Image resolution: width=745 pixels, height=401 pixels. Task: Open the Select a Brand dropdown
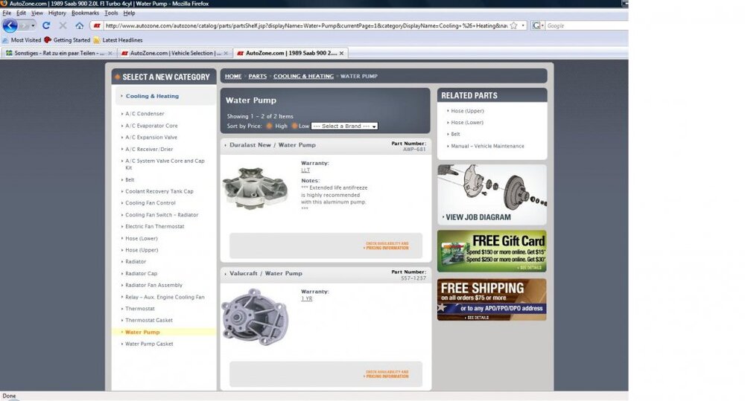[x=344, y=126]
